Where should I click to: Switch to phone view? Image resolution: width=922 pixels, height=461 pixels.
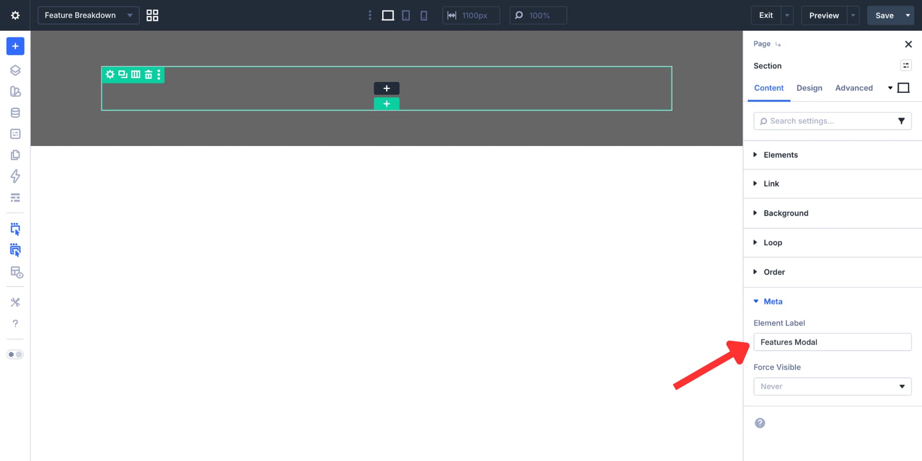point(424,15)
